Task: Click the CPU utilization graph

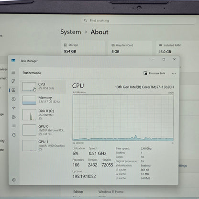Action: 123,118
